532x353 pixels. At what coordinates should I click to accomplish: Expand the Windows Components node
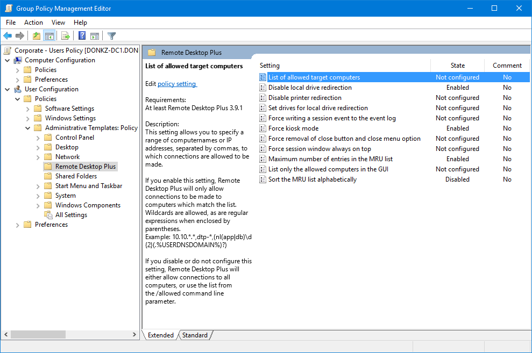(x=37, y=205)
